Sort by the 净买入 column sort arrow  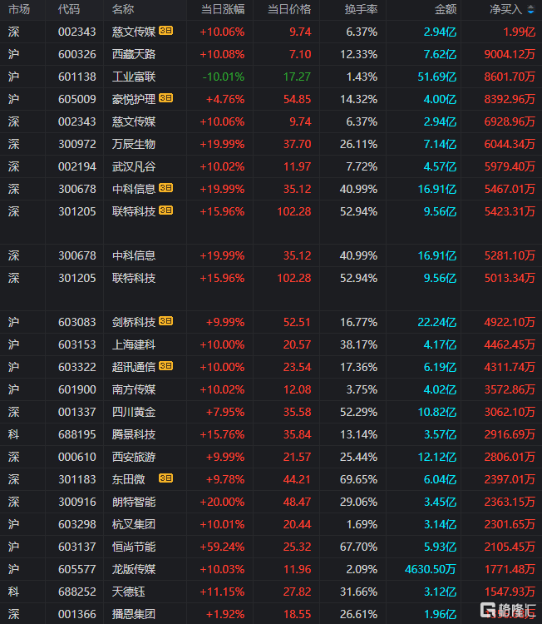pyautogui.click(x=530, y=9)
